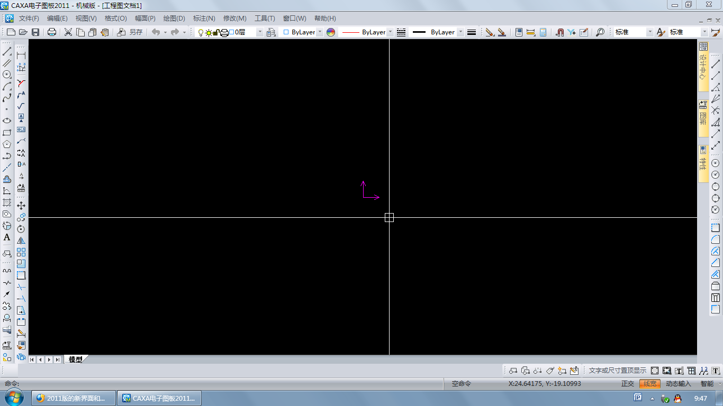723x406 pixels.
Task: Open the 标注(N) menu
Action: [x=204, y=19]
